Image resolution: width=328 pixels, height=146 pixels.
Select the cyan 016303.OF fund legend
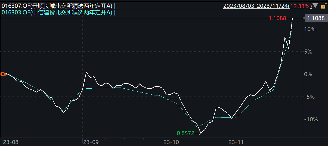(57, 12)
